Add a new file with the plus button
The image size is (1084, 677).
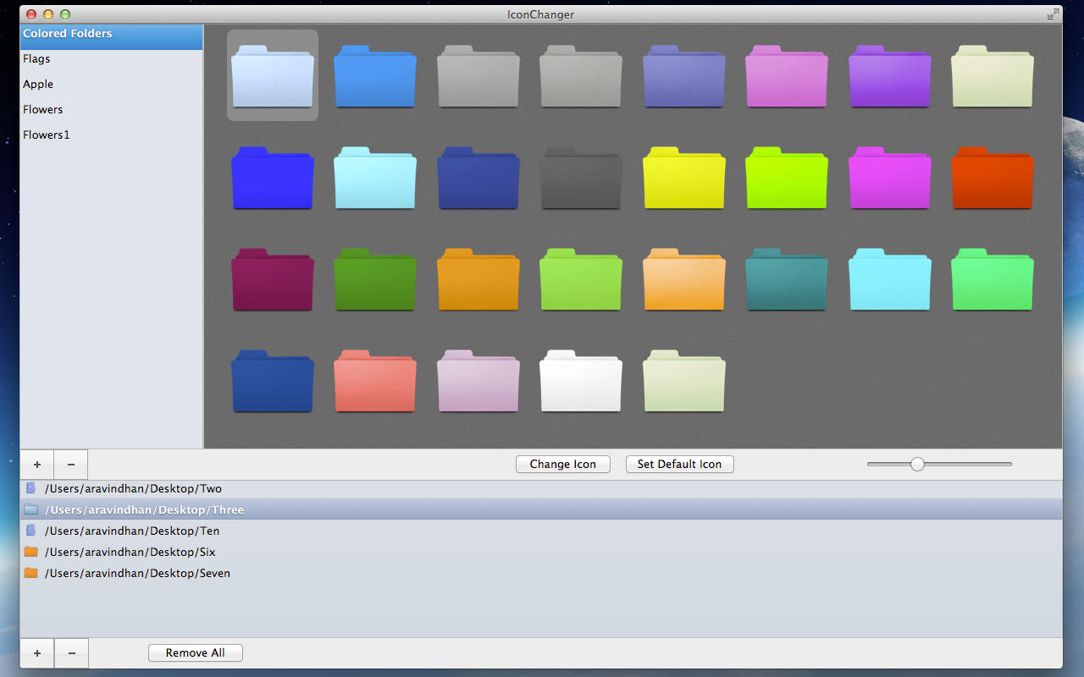[36, 464]
